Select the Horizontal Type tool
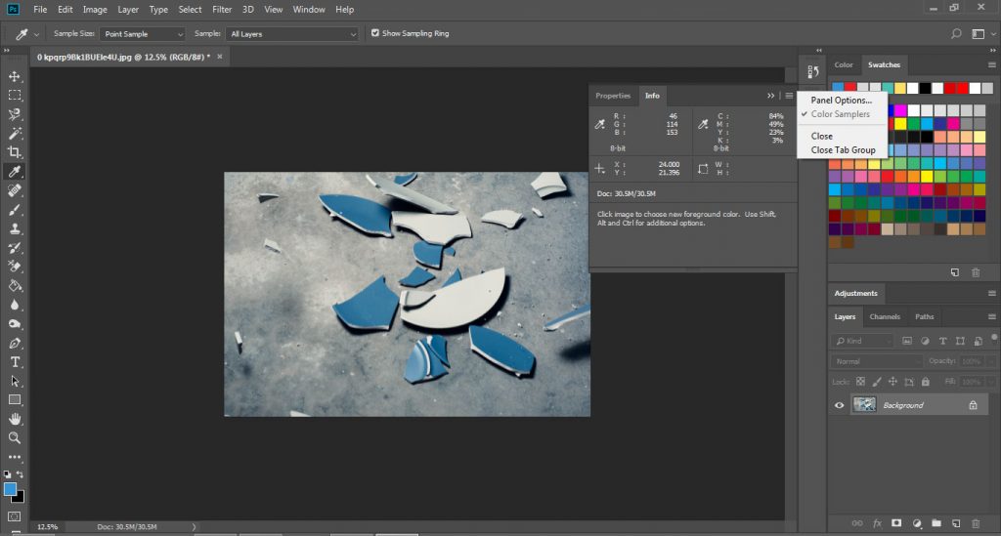Image resolution: width=1001 pixels, height=536 pixels. point(15,361)
